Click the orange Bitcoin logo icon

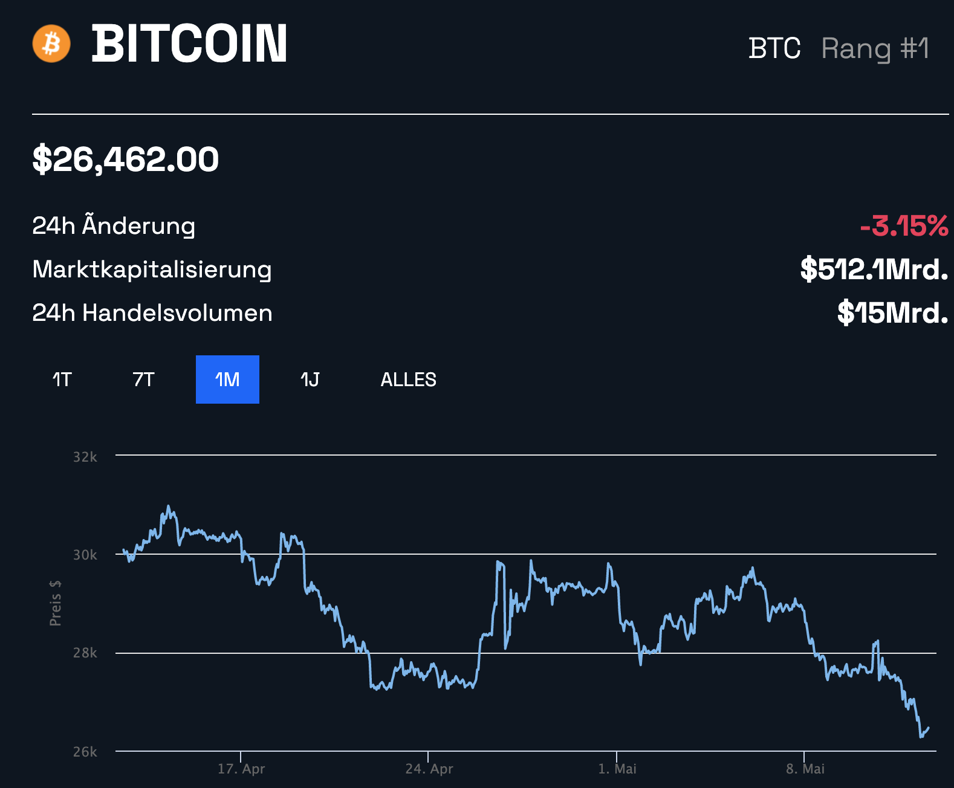click(x=51, y=44)
